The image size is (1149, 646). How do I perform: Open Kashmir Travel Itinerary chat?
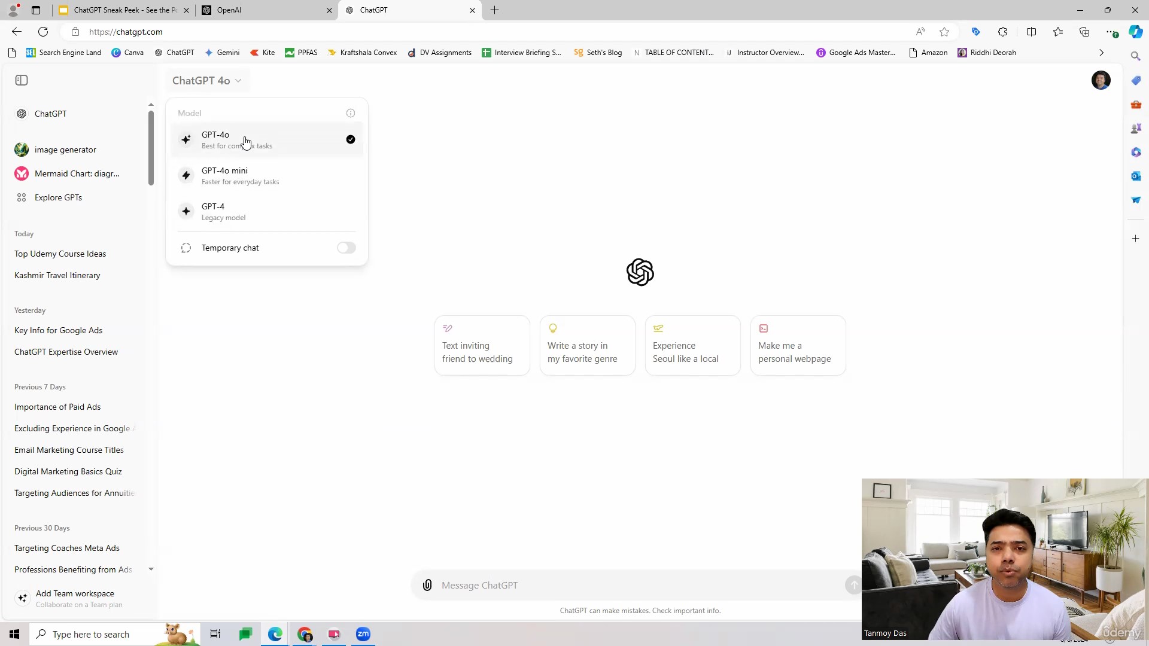[x=57, y=275]
